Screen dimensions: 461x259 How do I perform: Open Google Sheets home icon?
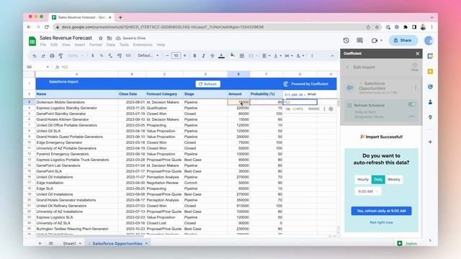click(x=32, y=41)
